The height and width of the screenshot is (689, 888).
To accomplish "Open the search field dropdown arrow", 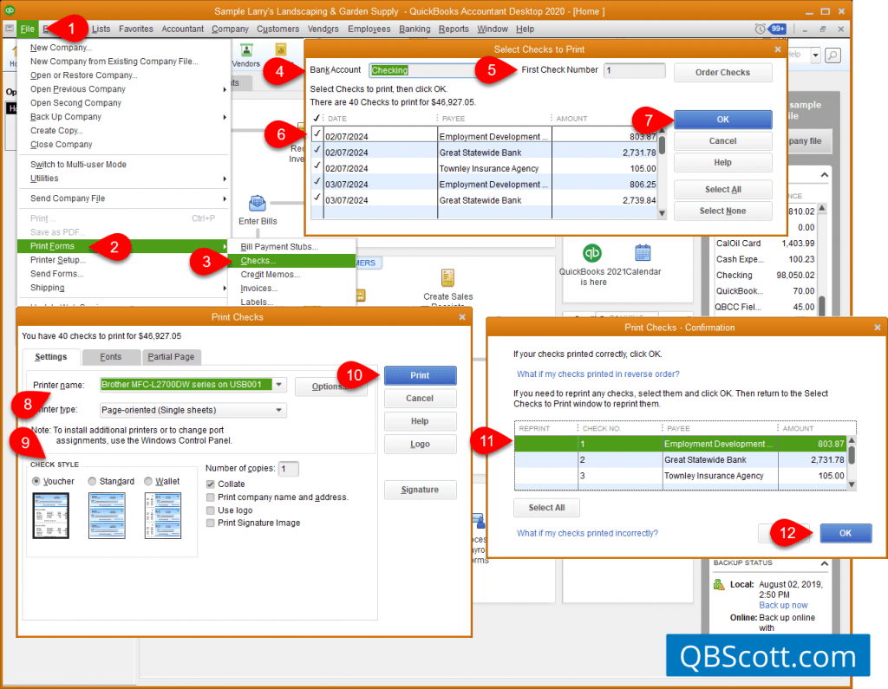I will (815, 55).
